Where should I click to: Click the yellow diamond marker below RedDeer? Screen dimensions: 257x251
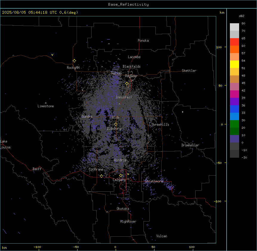coord(127,84)
